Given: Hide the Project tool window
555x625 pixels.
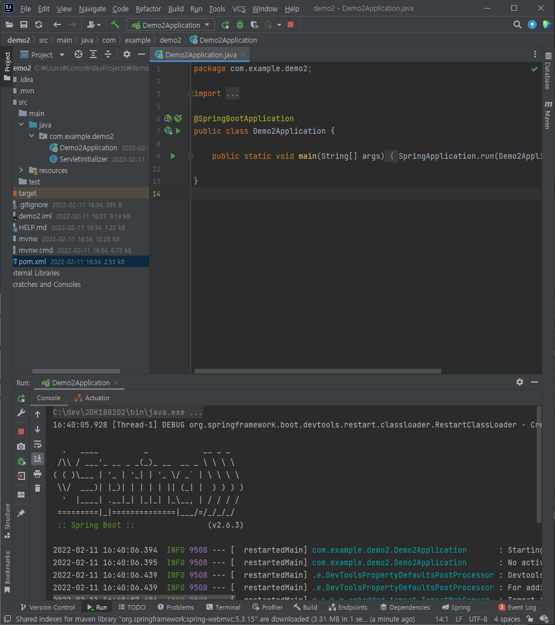Looking at the screenshot, I should click(142, 55).
